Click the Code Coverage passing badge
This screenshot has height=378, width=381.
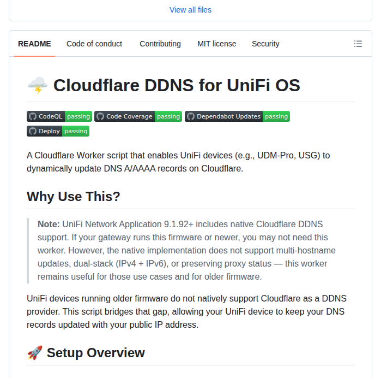[138, 116]
